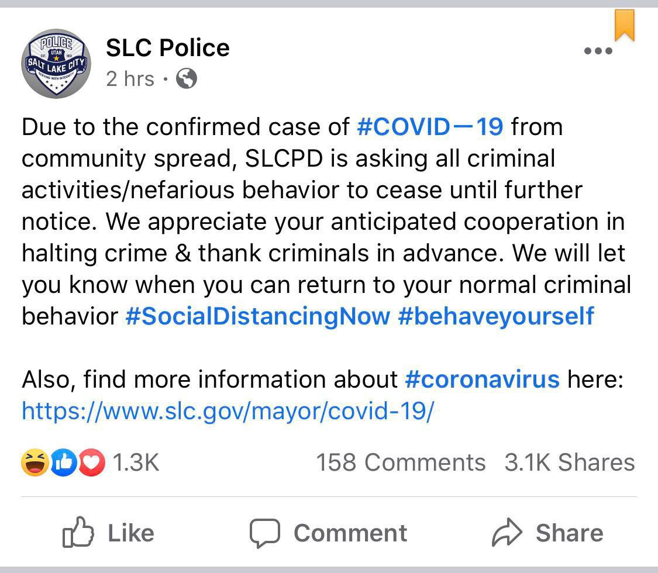Click the Comment speech bubble button
The image size is (658, 573).
(x=328, y=533)
